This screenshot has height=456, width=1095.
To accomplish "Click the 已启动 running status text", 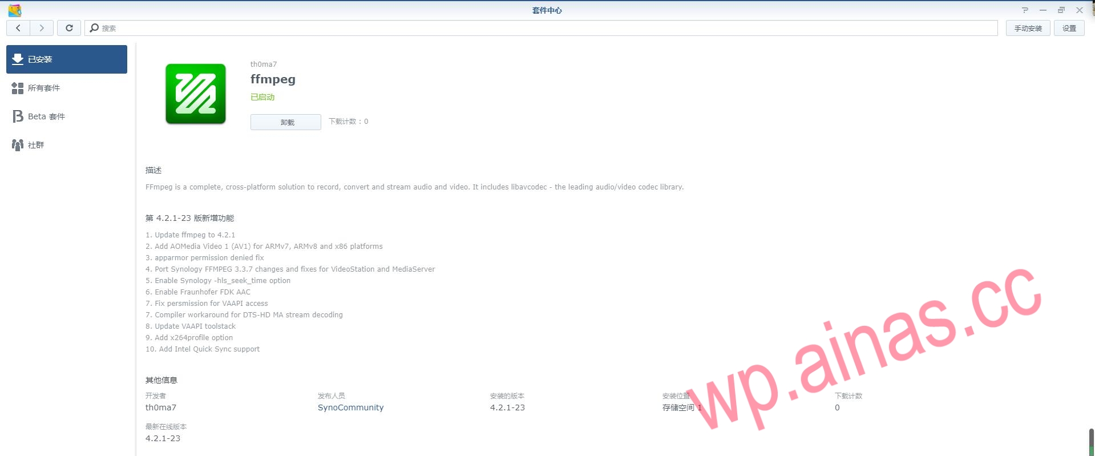I will (x=262, y=97).
